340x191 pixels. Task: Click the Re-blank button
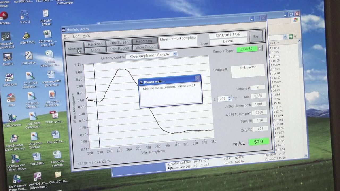(x=95, y=44)
